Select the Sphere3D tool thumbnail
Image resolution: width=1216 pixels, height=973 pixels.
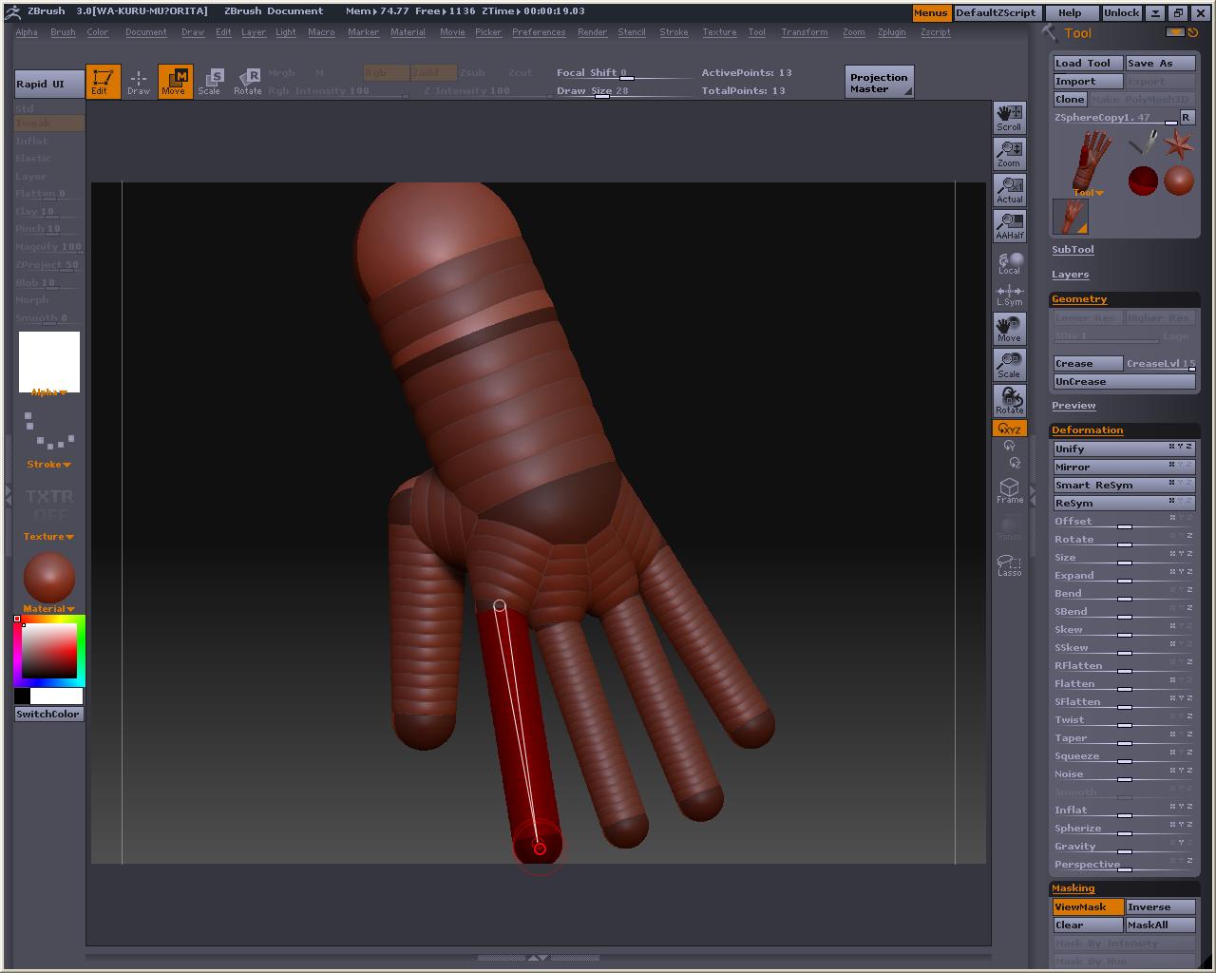(x=1178, y=181)
